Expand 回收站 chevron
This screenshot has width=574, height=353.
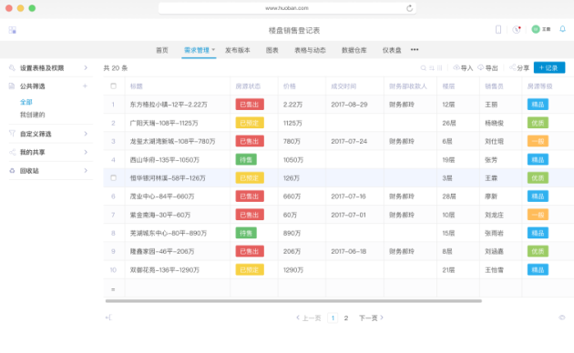[x=86, y=171]
